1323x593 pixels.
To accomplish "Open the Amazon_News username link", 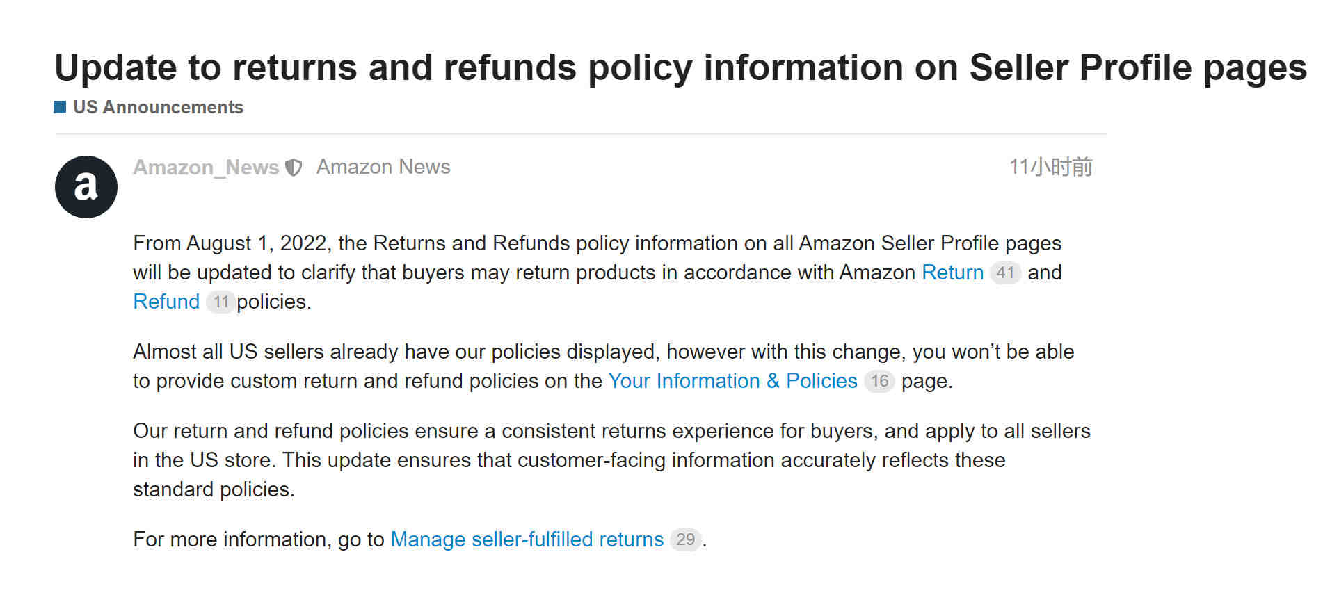I will point(206,168).
